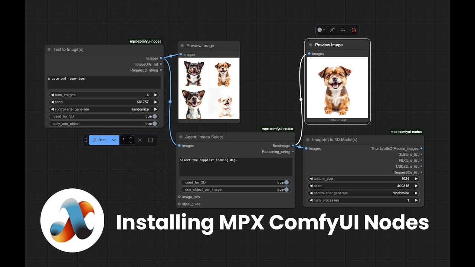
Task: Click the white link midpoint dot to selected Preview
Action: pyautogui.click(x=301, y=99)
